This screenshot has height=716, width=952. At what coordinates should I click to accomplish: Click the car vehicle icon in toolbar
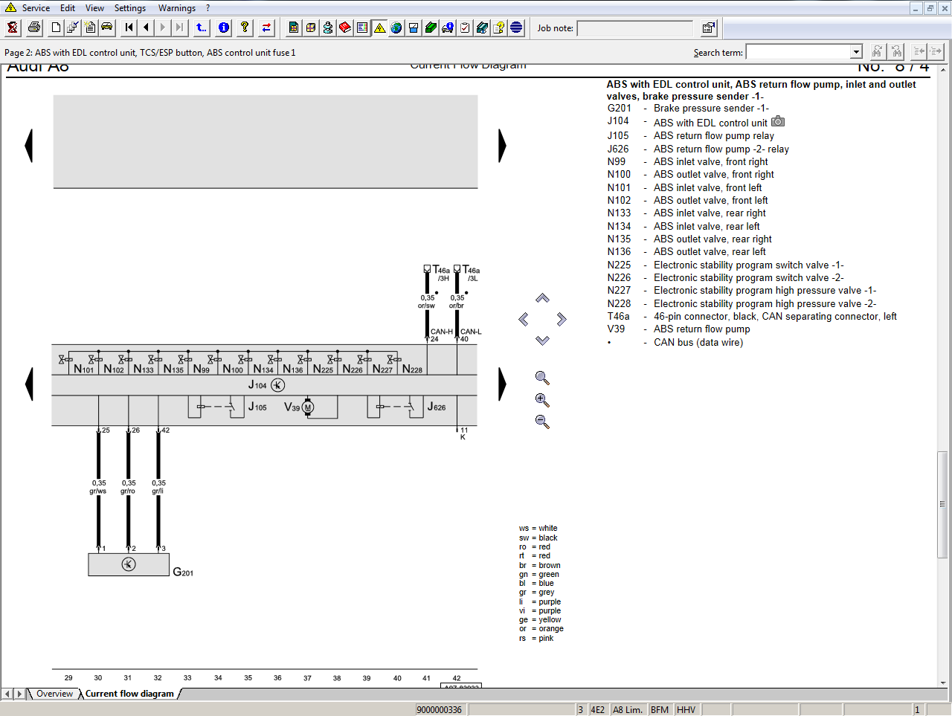(x=107, y=28)
